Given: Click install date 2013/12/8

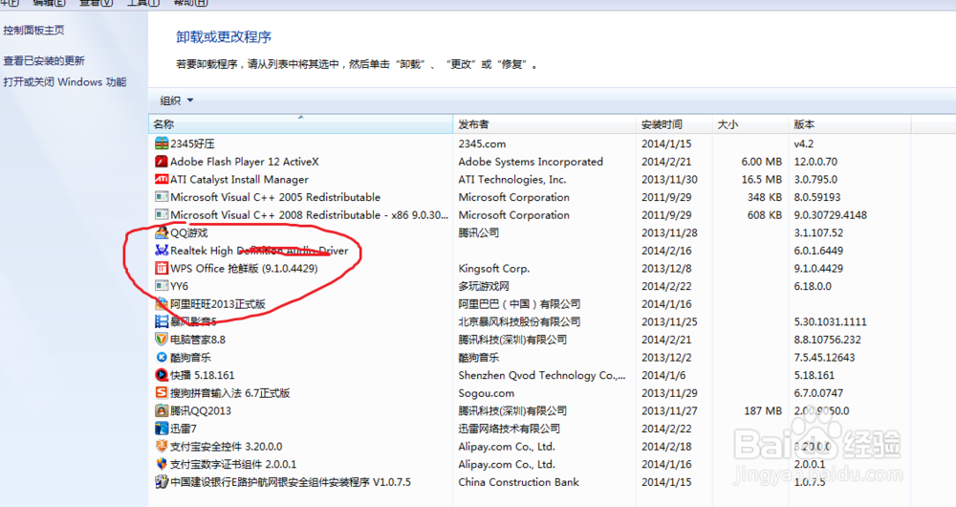Looking at the screenshot, I should 666,268.
